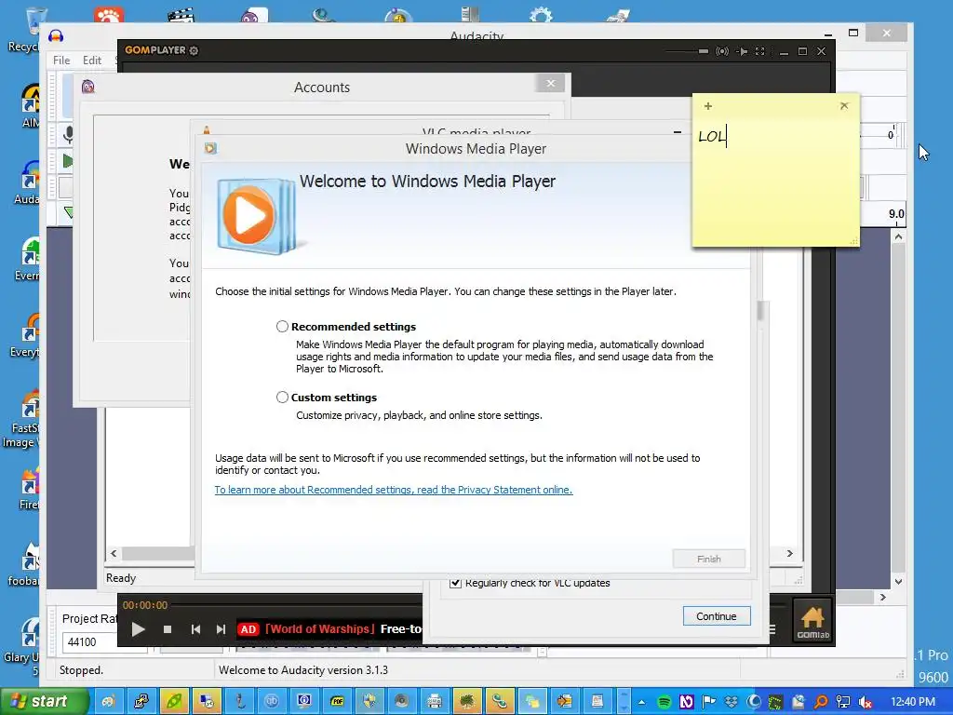Screen dimensions: 953x715
Task: Click the network tray icon
Action: [843, 702]
